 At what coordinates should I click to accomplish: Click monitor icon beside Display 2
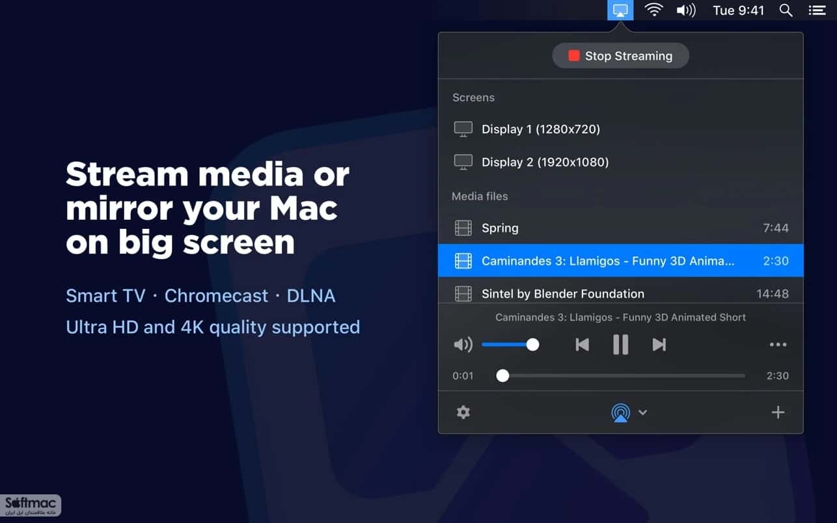point(463,162)
